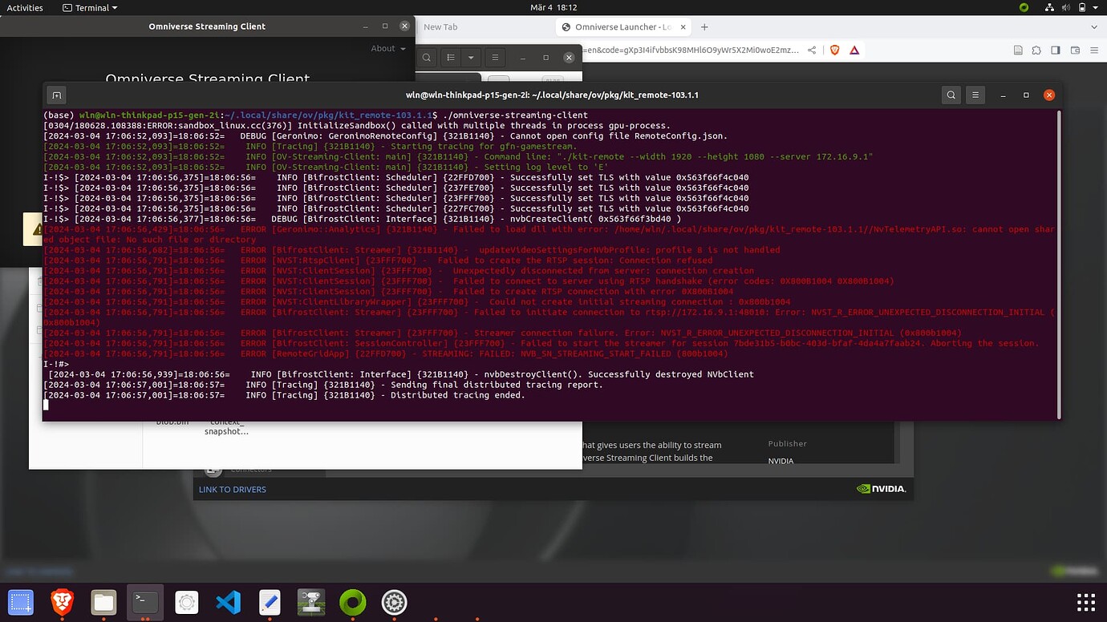Open the LINK TO DRIVERS link
The image size is (1107, 622).
232,489
